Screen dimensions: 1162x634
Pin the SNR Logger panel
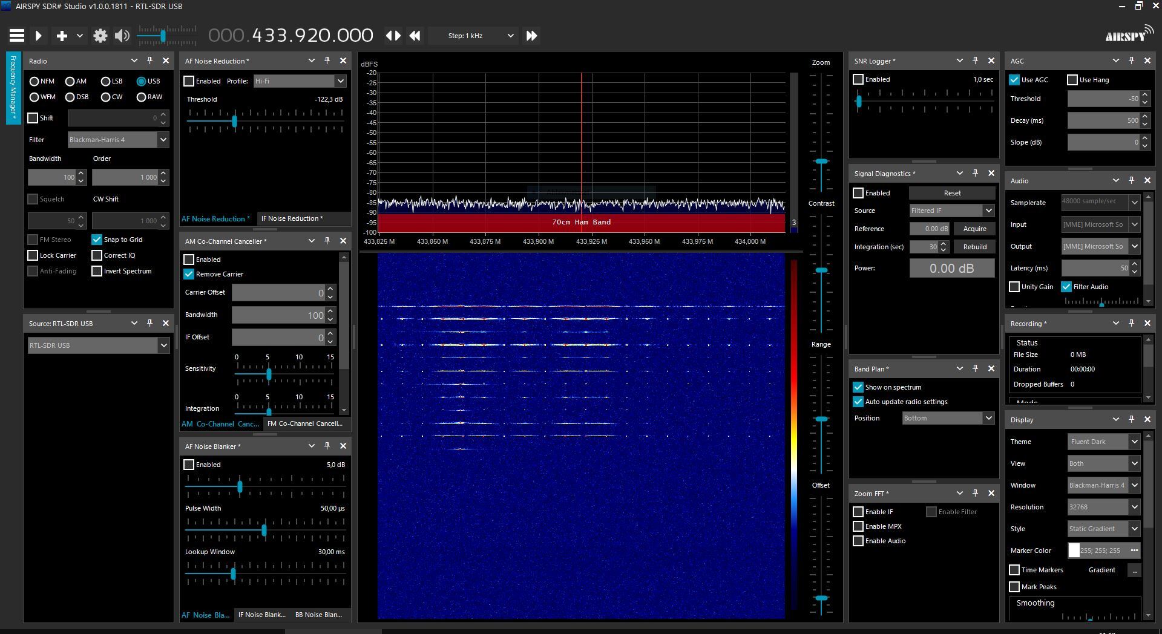click(x=976, y=60)
